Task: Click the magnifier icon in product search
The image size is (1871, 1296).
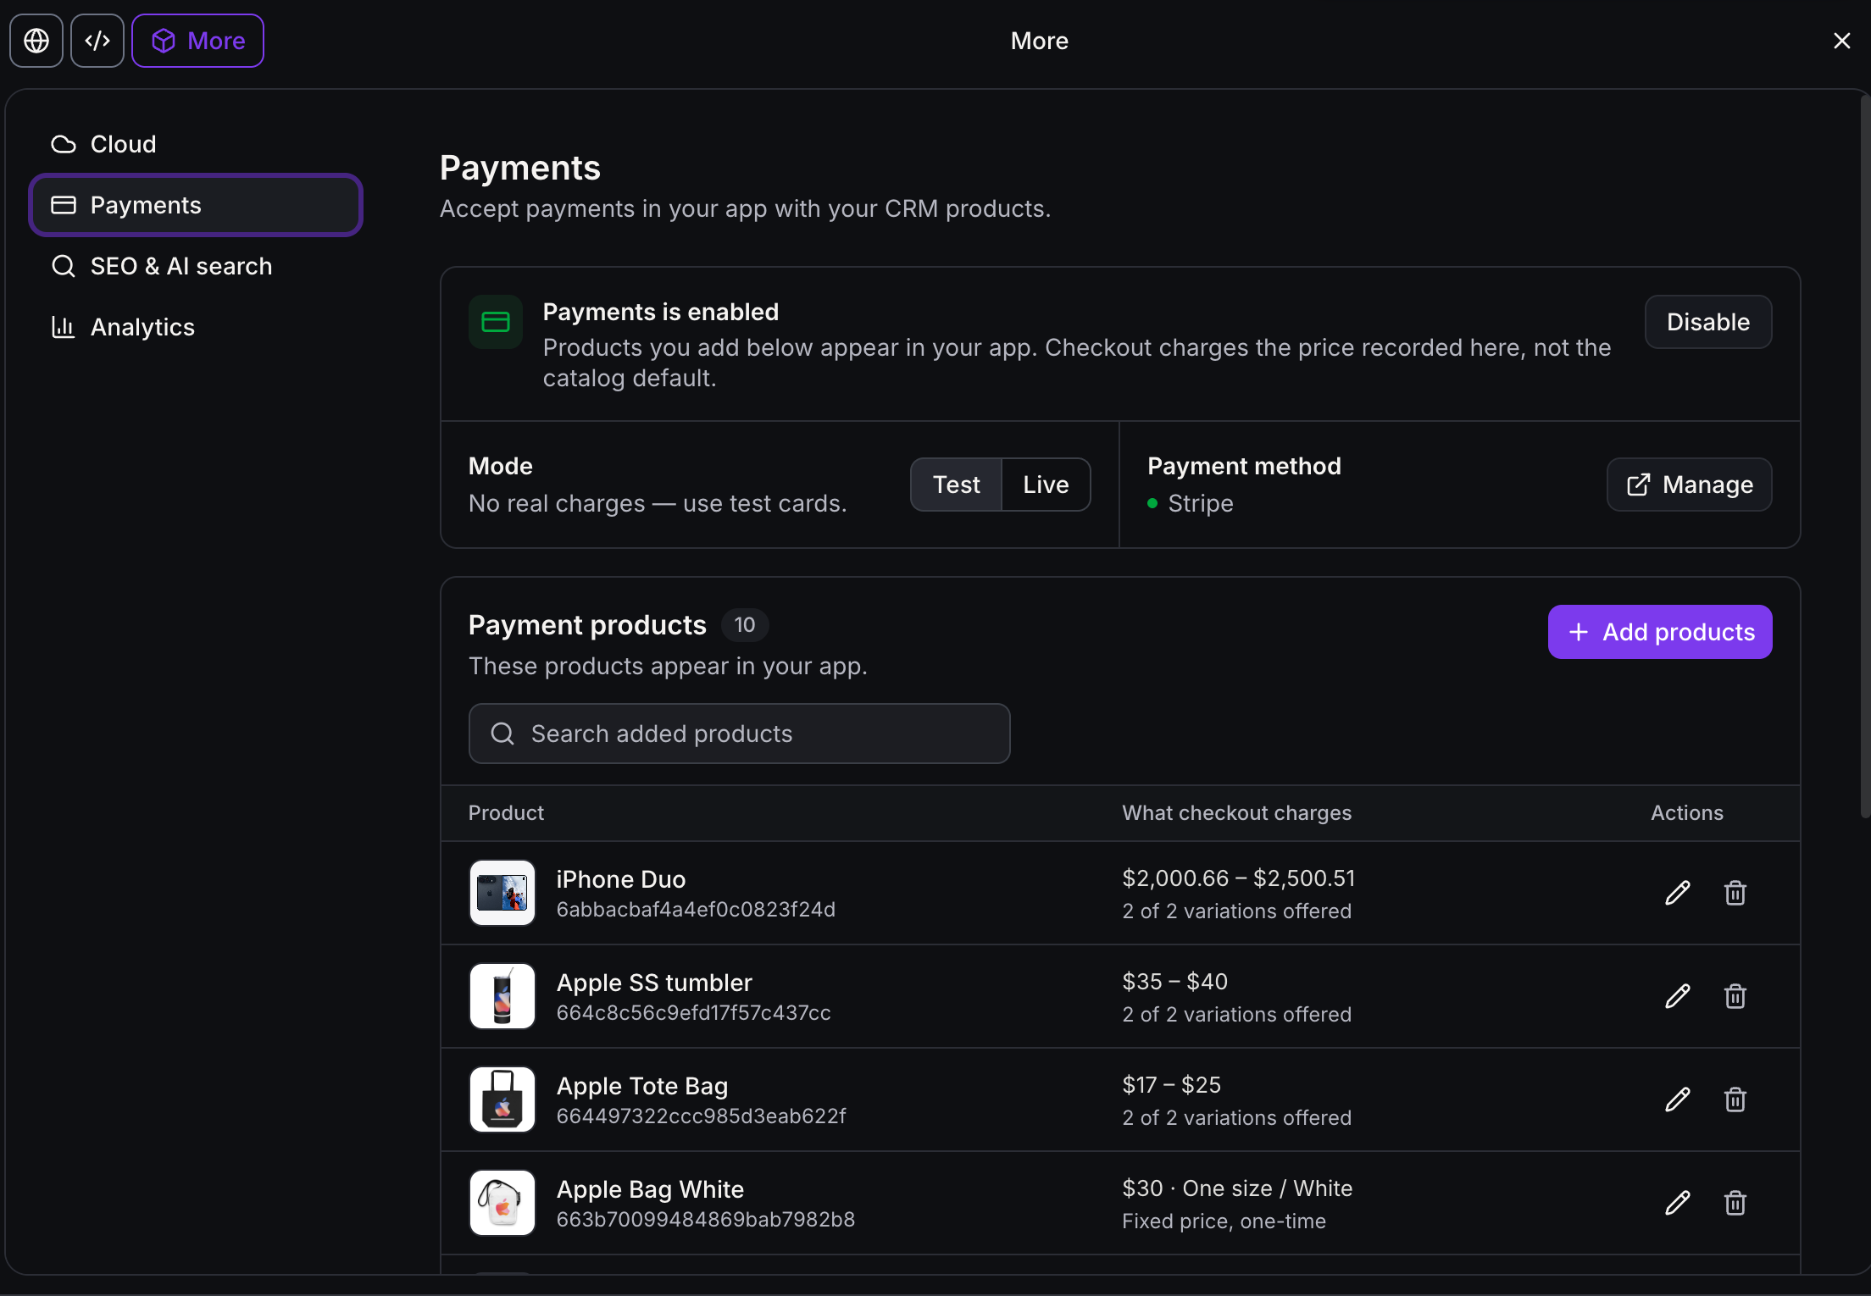Action: 502,734
